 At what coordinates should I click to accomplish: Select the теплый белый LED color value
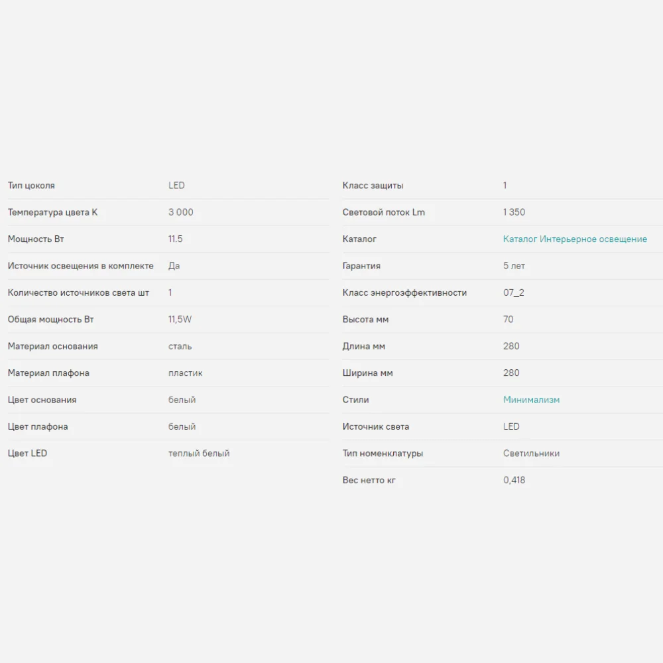pyautogui.click(x=199, y=453)
